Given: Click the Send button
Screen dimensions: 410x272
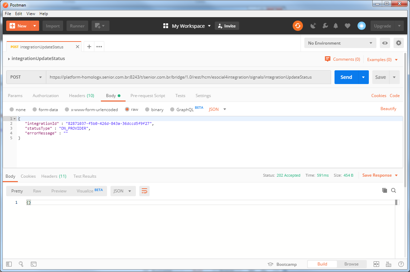Looking at the screenshot, I should click(x=346, y=77).
